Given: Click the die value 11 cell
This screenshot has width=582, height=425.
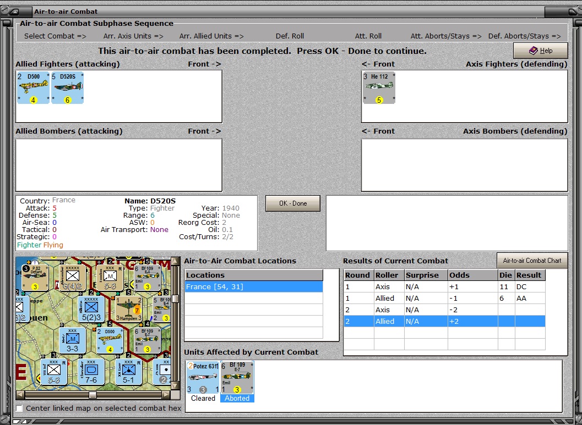Looking at the screenshot, I should point(506,287).
